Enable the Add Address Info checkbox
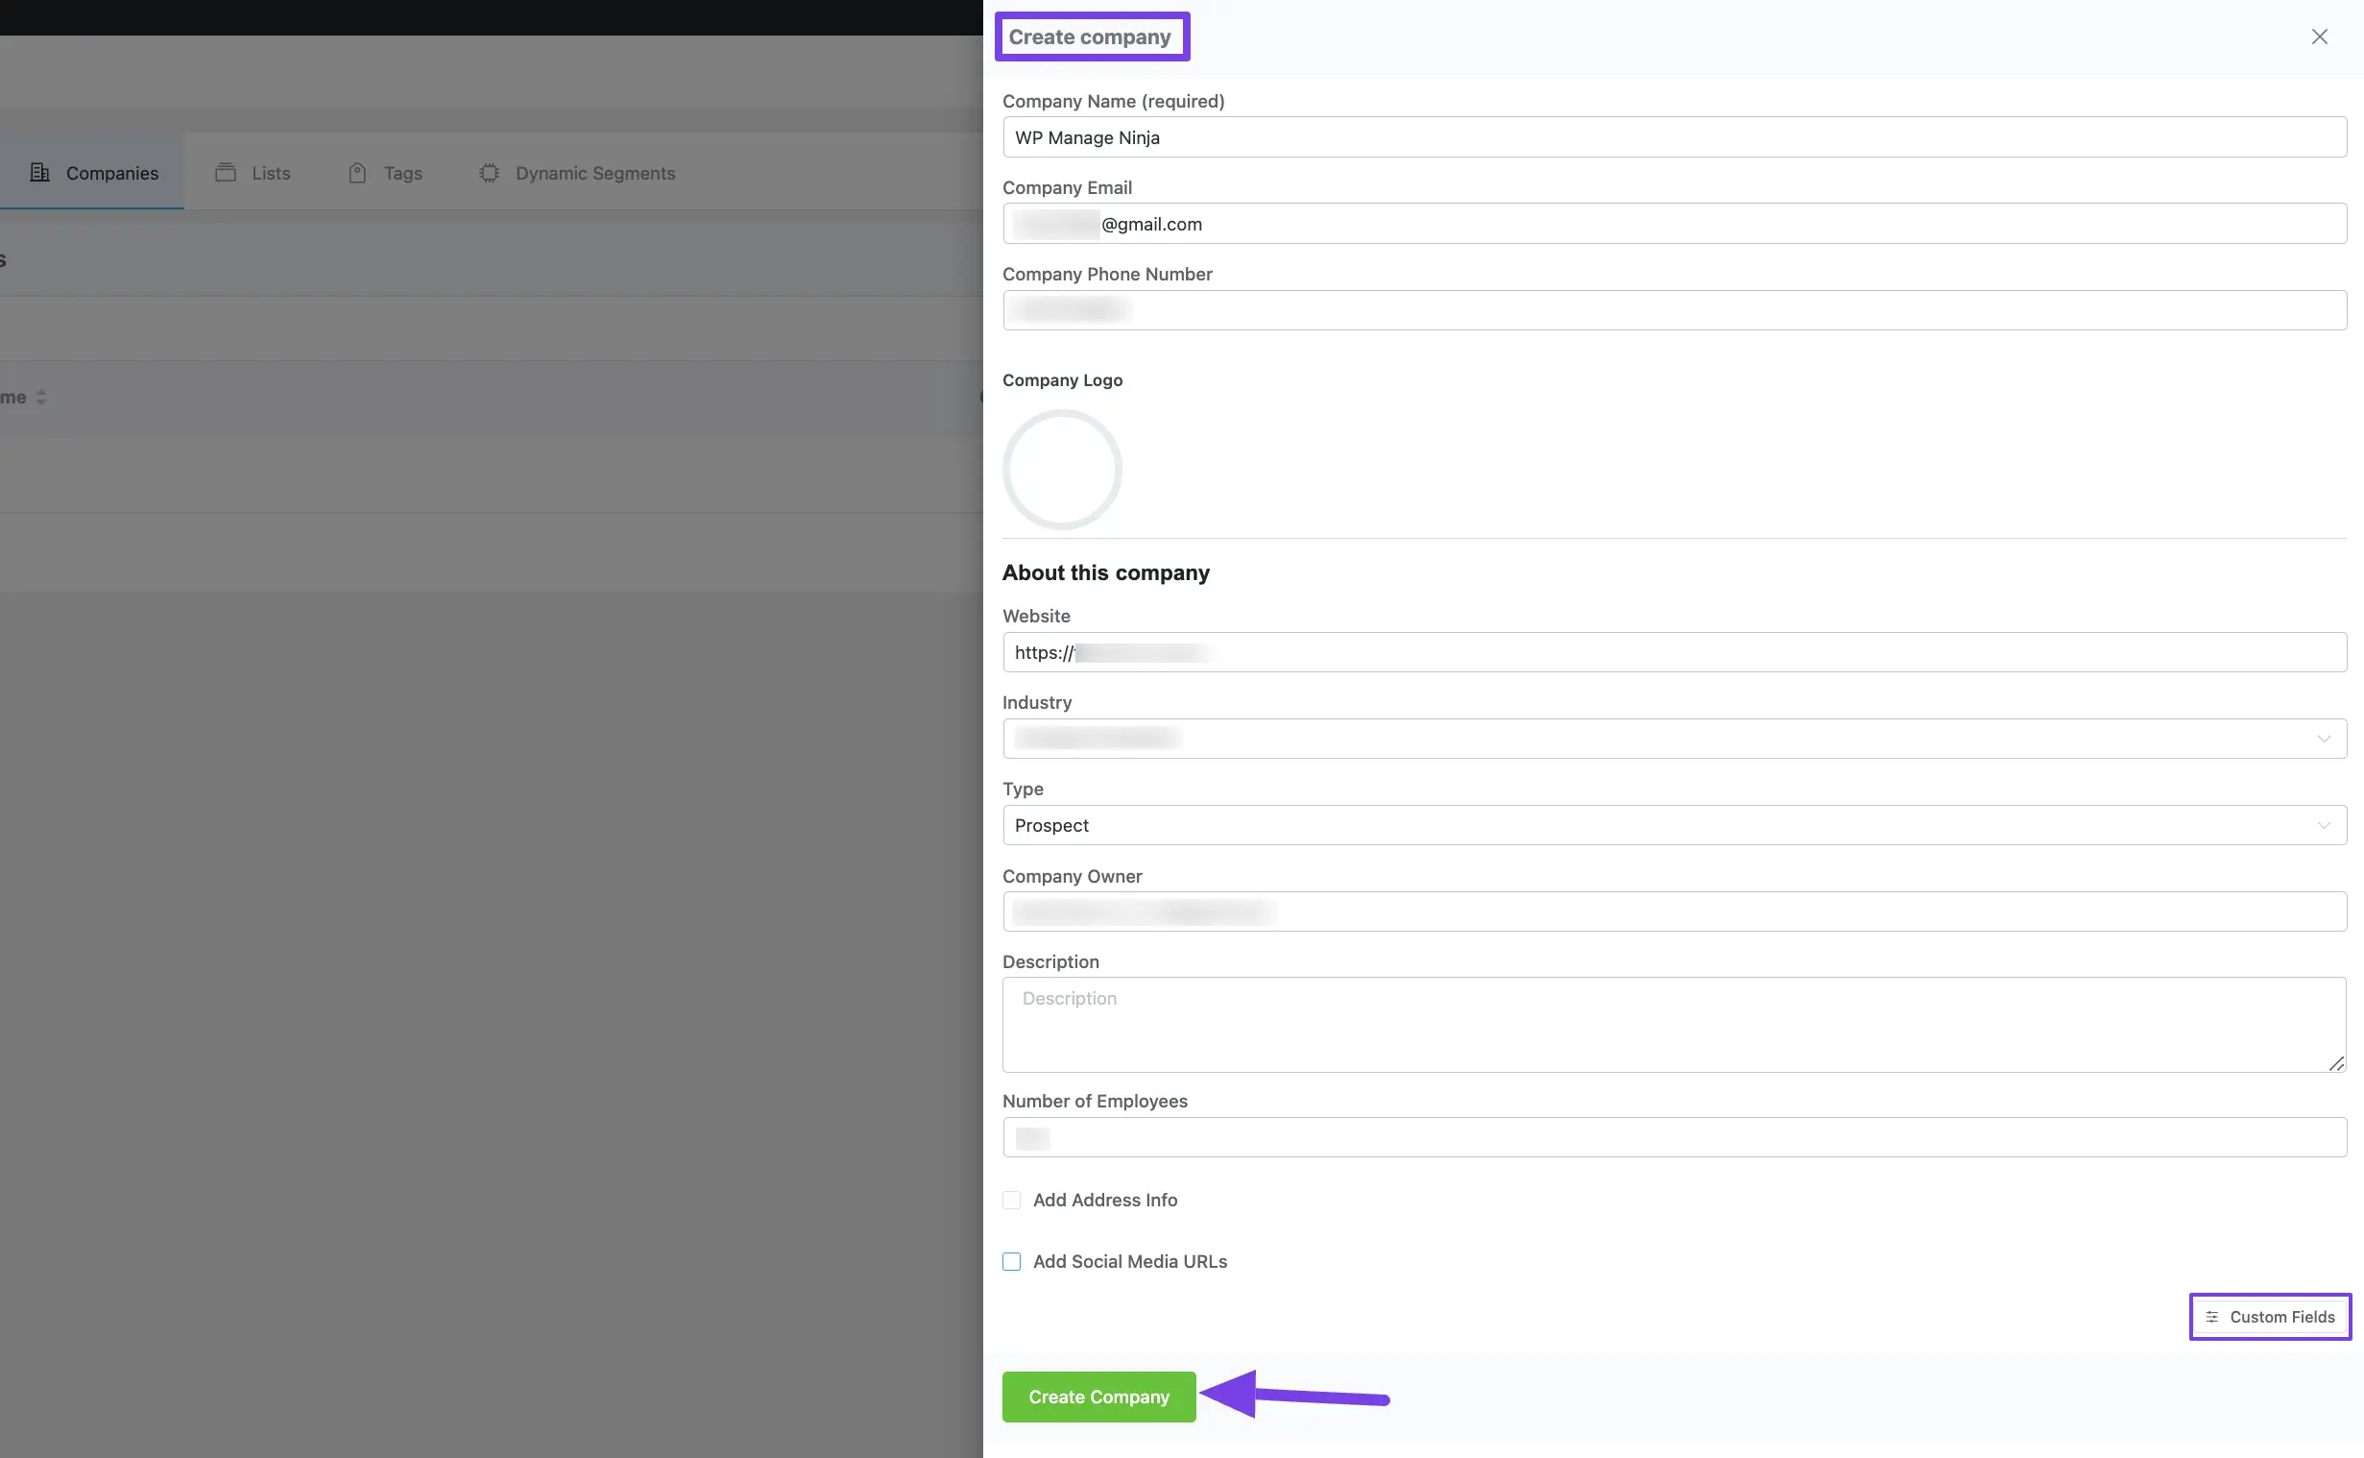Screen dimensions: 2364x1458 coord(1011,1200)
